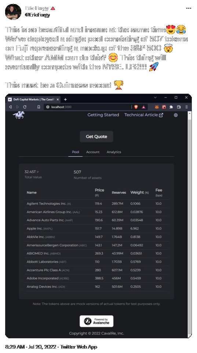
Task: Select the Apple Inc. (AAPL) row
Action: point(96,228)
